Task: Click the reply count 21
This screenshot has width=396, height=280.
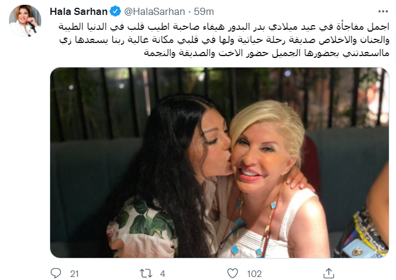Action: [74, 273]
